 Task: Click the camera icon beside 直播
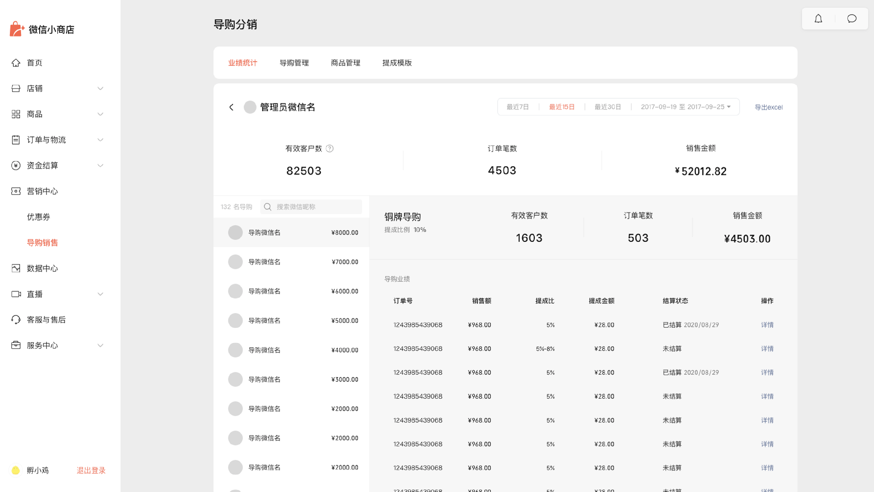[x=16, y=294]
